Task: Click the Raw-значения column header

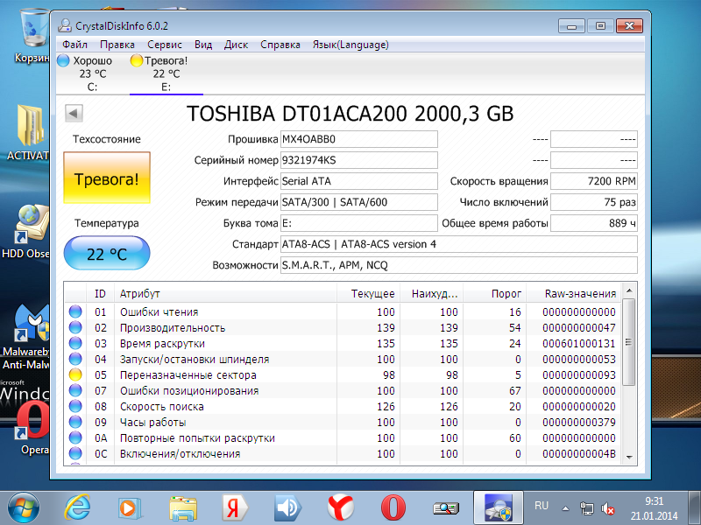Action: click(x=574, y=293)
